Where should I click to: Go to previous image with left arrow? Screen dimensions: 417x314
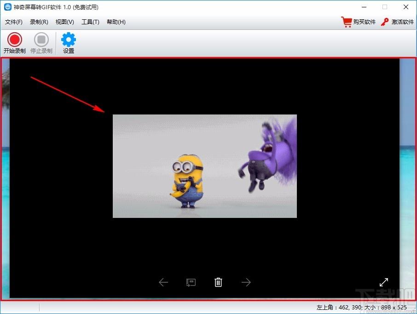(163, 282)
